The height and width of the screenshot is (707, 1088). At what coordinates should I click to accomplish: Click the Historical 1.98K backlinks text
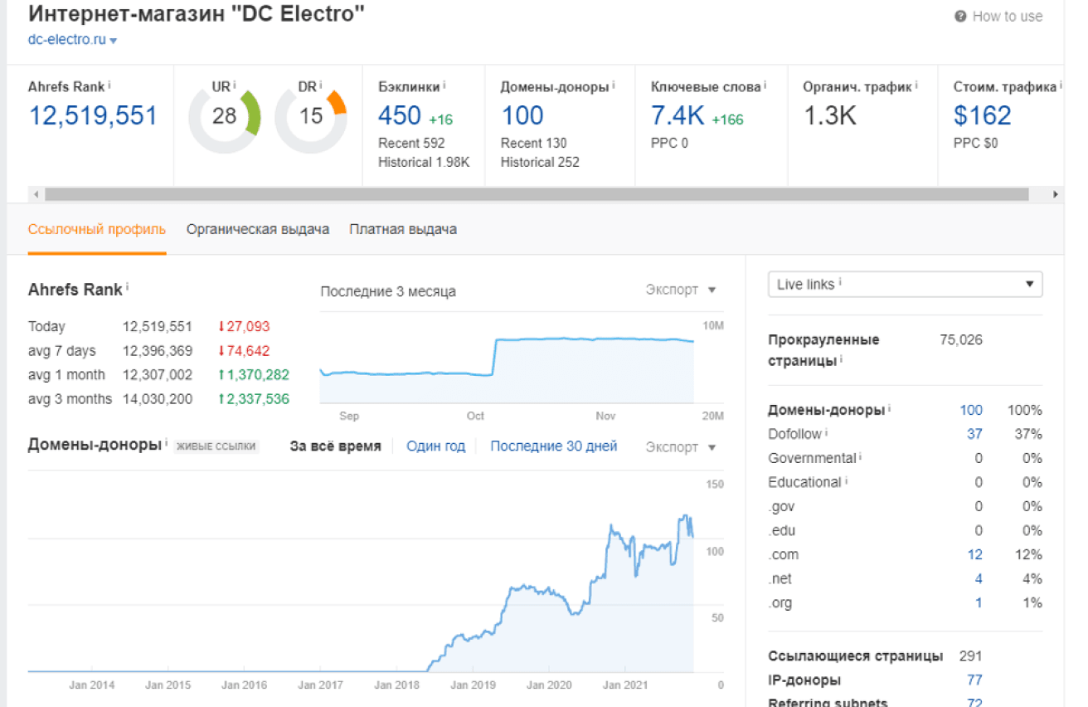[x=424, y=162]
